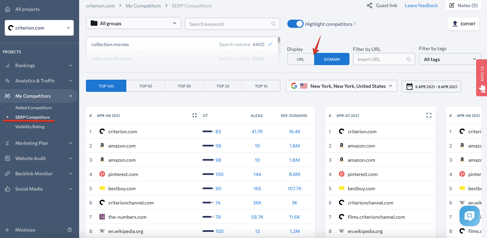
Task: Click the magnifier in Search keyword box
Action: pyautogui.click(x=274, y=24)
